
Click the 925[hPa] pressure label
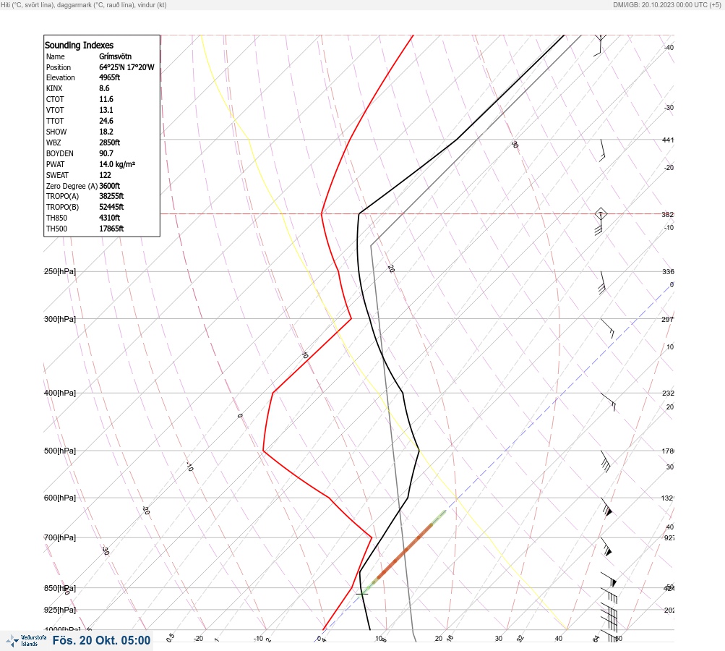click(x=60, y=610)
